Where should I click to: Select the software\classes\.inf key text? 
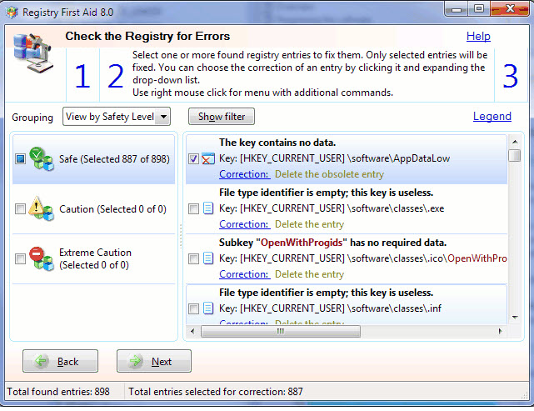click(x=330, y=308)
